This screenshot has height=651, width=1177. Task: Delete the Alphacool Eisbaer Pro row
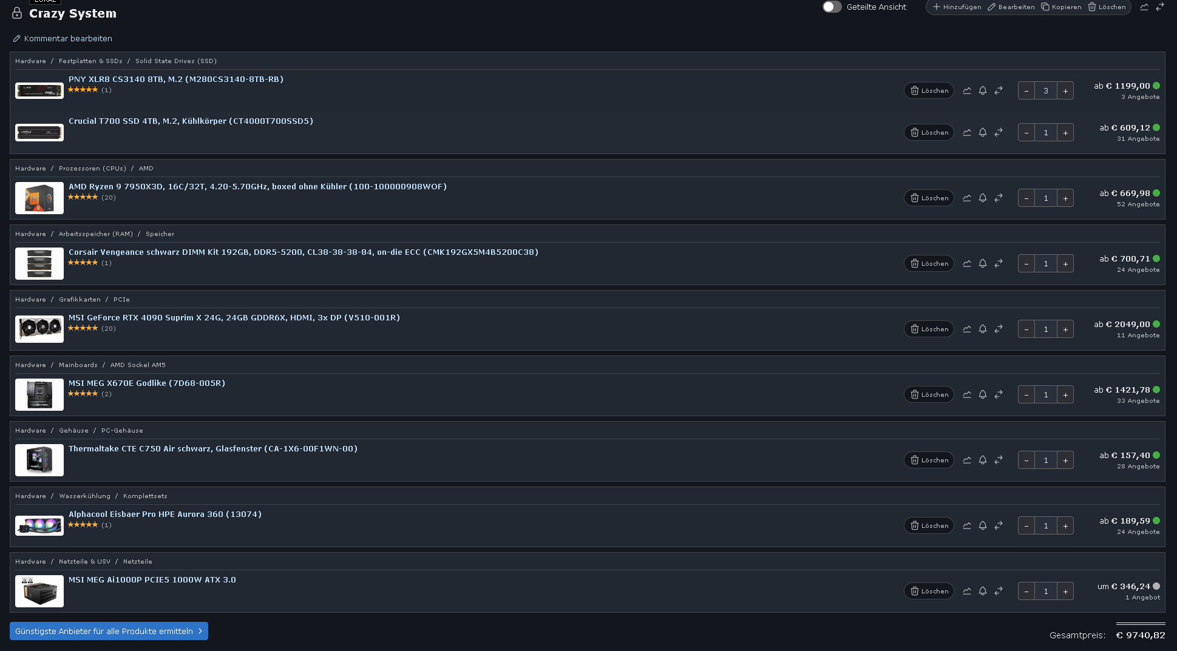929,525
